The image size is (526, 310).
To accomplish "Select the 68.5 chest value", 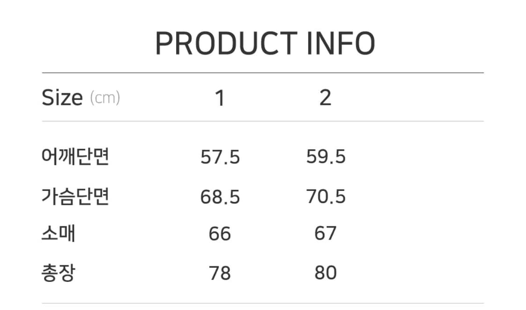I will (220, 197).
